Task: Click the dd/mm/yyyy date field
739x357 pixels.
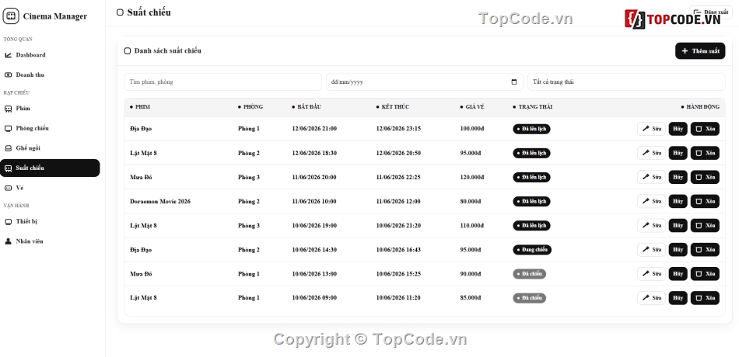Action: pos(425,81)
